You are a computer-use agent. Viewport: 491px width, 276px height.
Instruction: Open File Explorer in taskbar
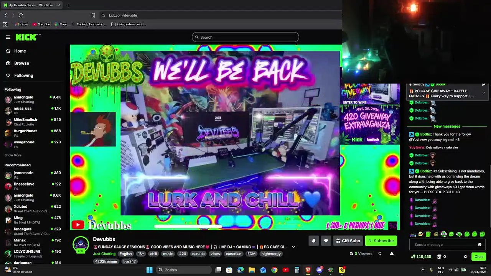point(252,270)
